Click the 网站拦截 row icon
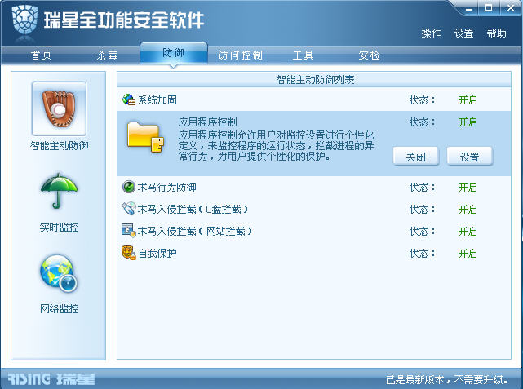This screenshot has height=389, width=523. [x=129, y=231]
